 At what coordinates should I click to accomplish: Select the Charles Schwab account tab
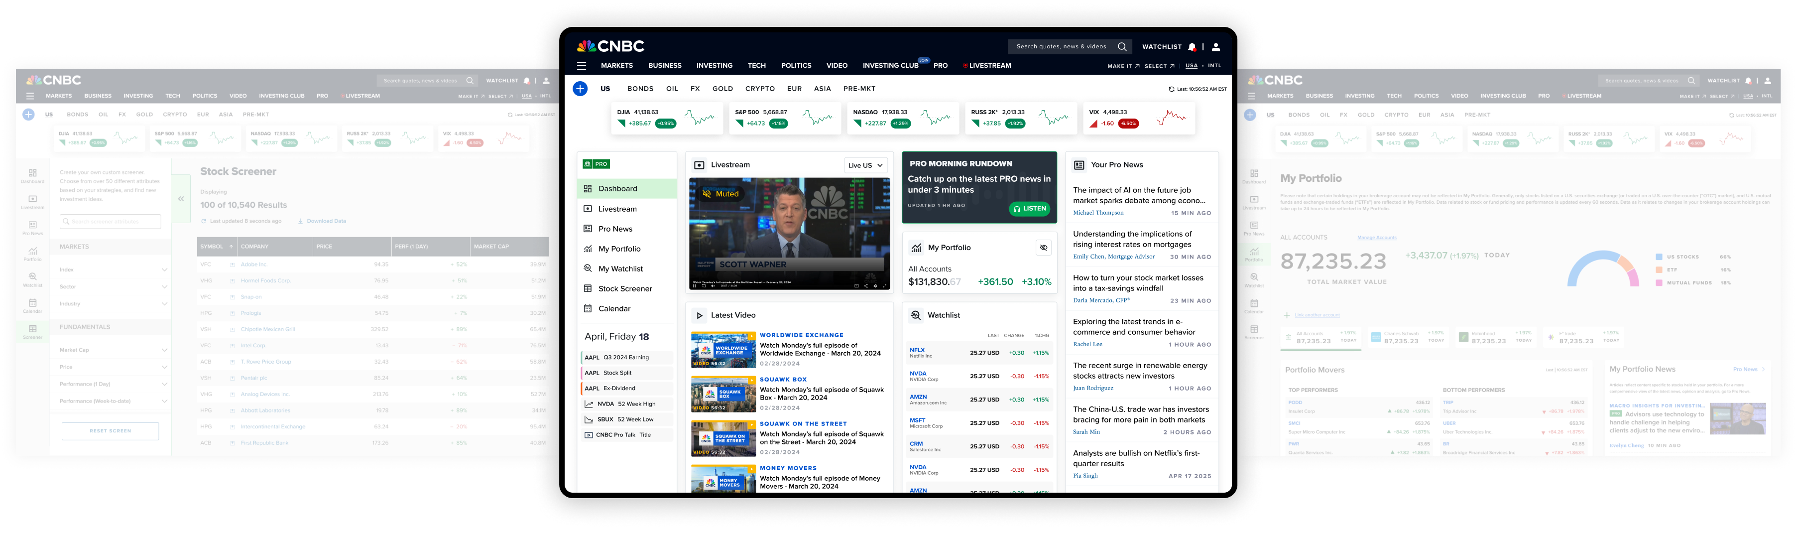click(x=1409, y=337)
